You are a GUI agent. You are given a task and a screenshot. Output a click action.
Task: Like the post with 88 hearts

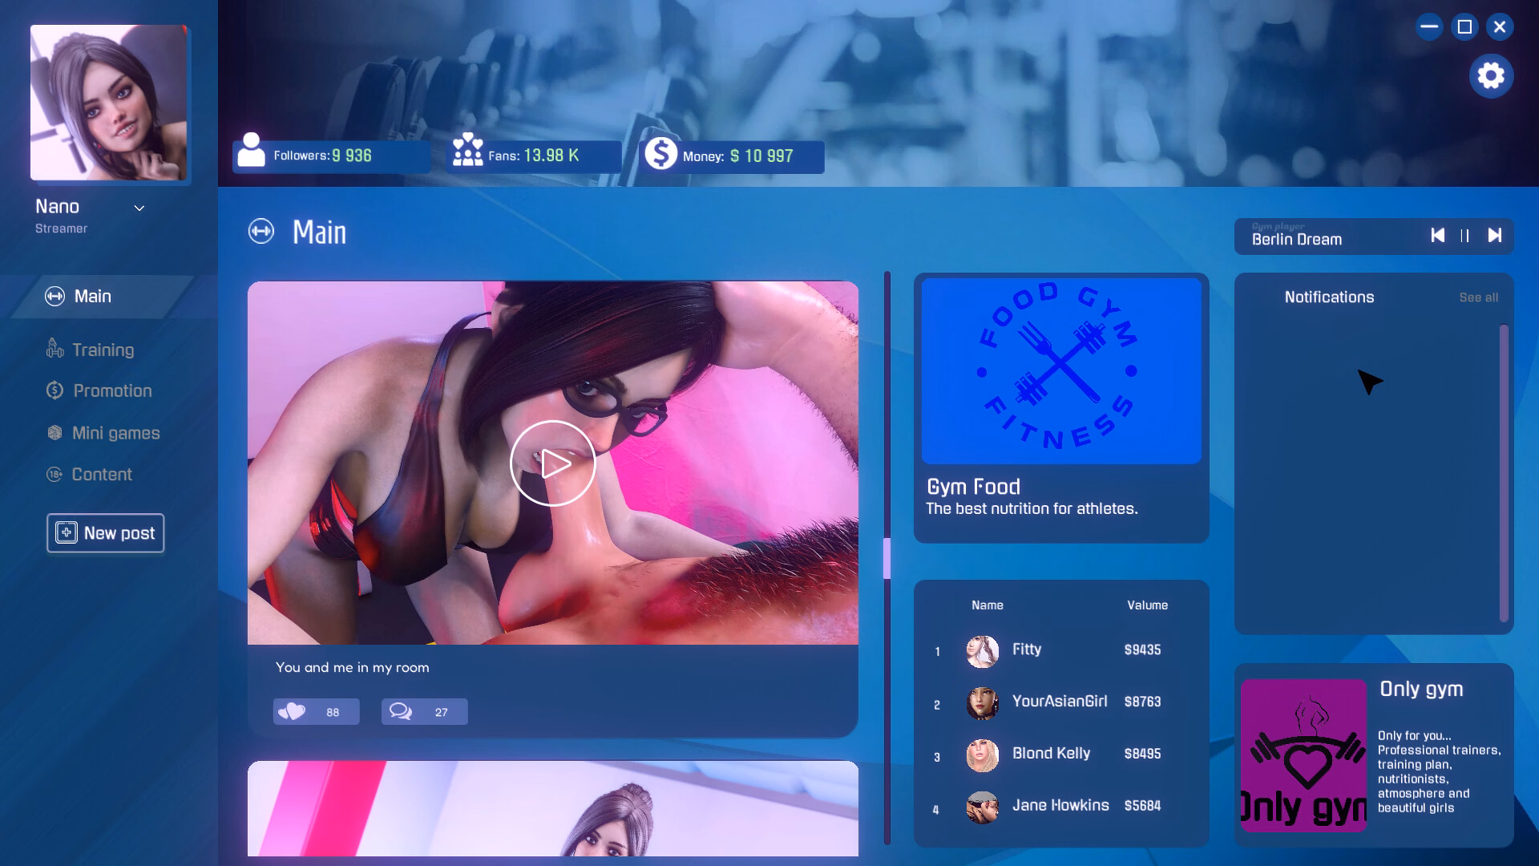(316, 712)
